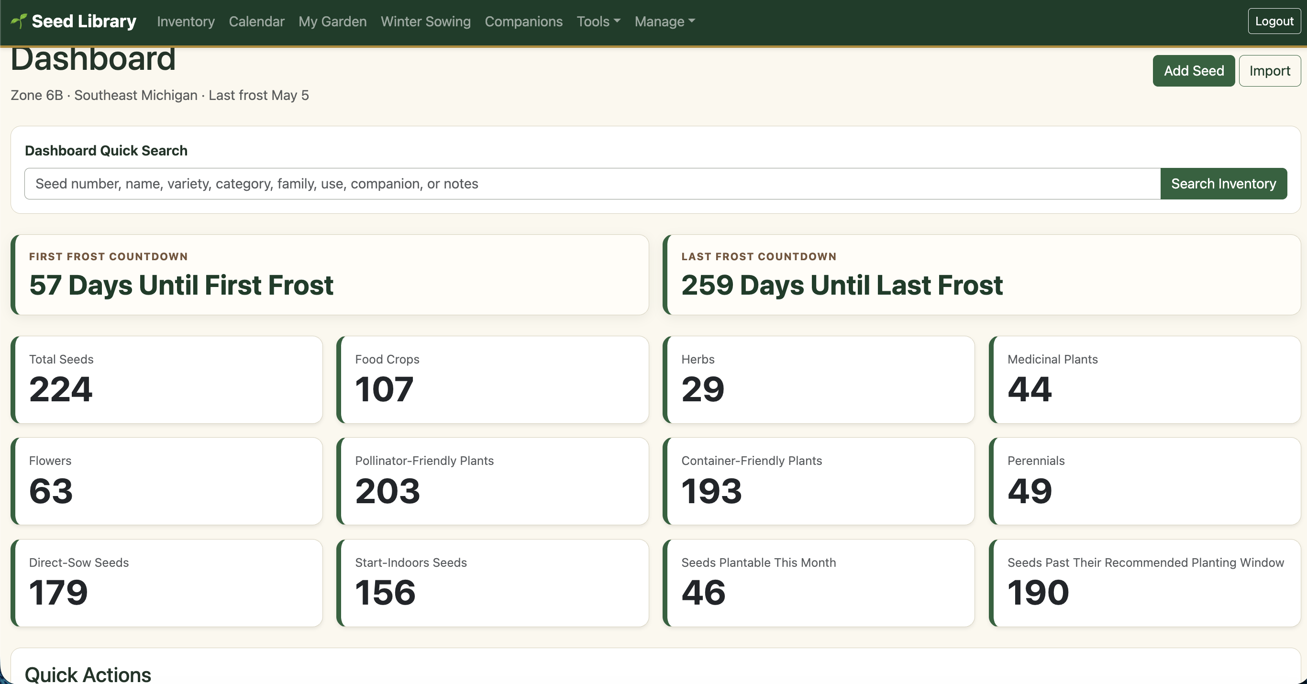Click the Seed Library sprout logo icon

[x=19, y=21]
